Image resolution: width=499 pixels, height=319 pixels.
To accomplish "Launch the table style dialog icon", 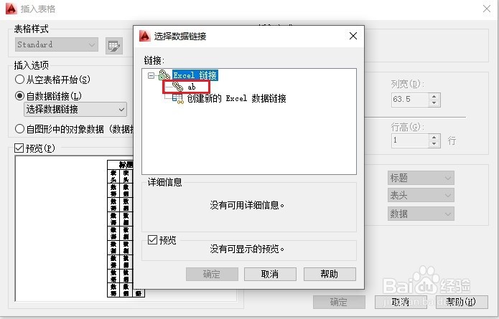I will point(114,46).
